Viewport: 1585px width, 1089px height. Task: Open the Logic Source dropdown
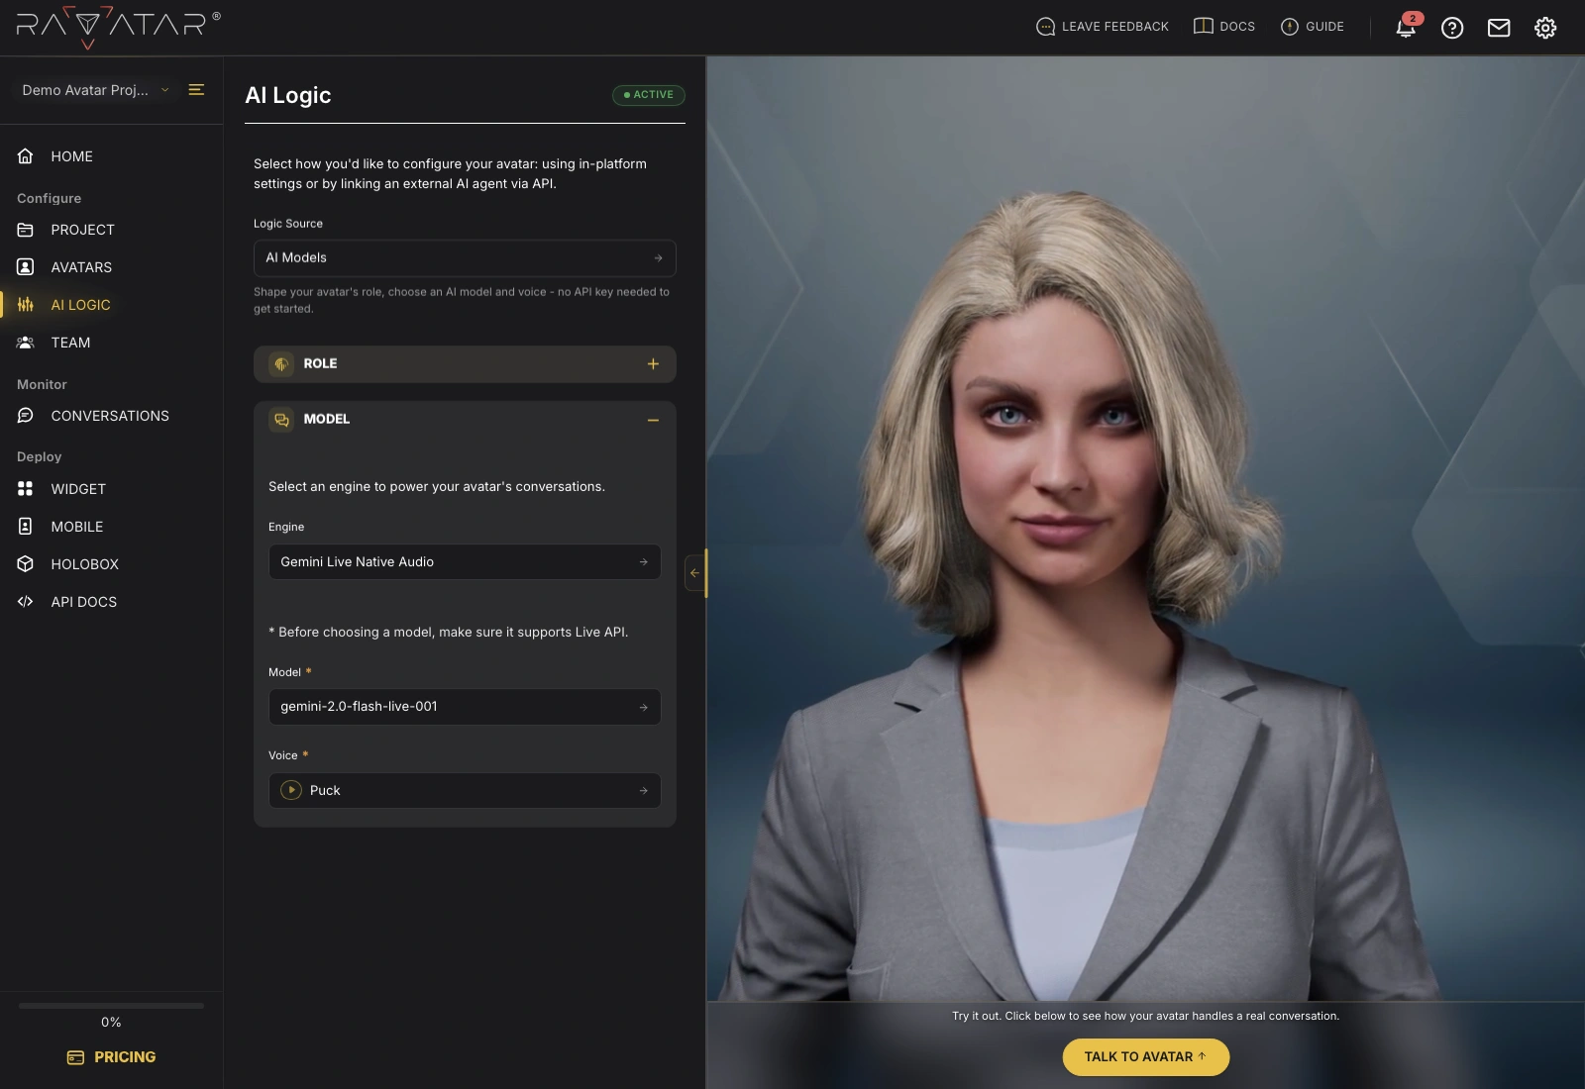pos(465,257)
